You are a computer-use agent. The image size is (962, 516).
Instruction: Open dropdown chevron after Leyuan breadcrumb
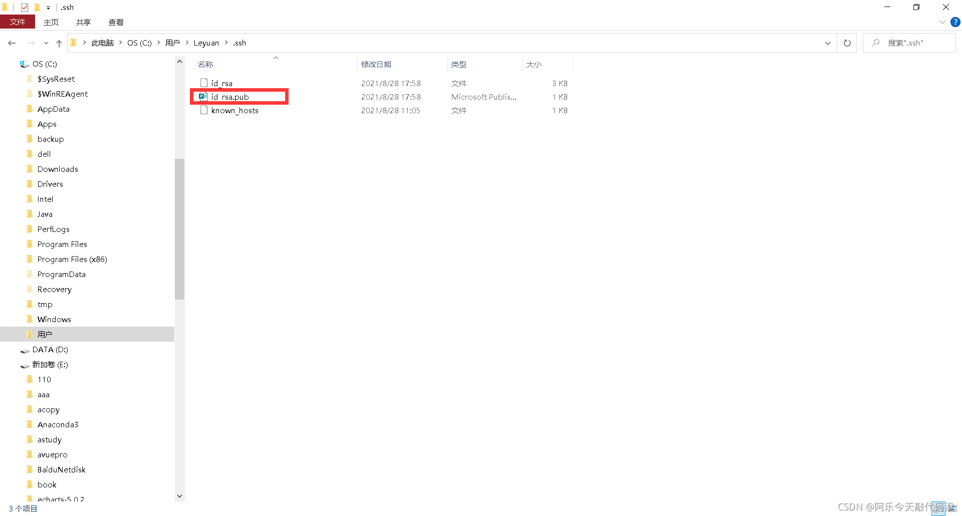click(226, 43)
